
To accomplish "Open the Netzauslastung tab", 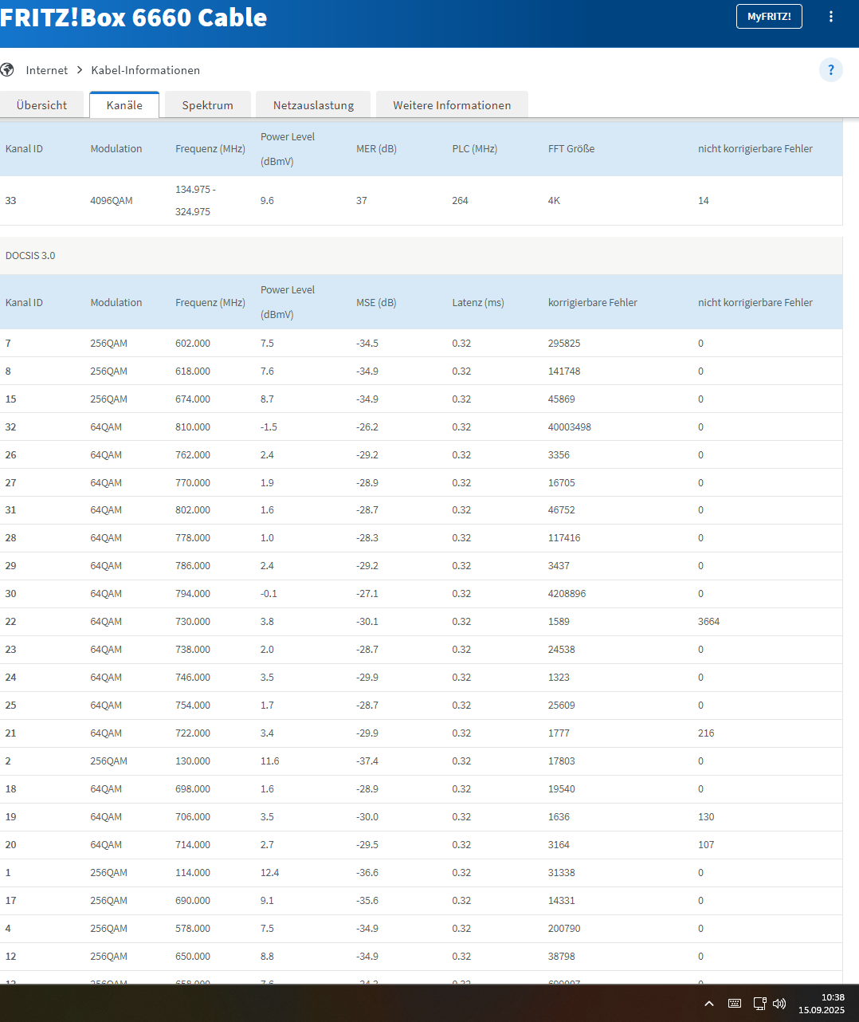I will pos(313,105).
